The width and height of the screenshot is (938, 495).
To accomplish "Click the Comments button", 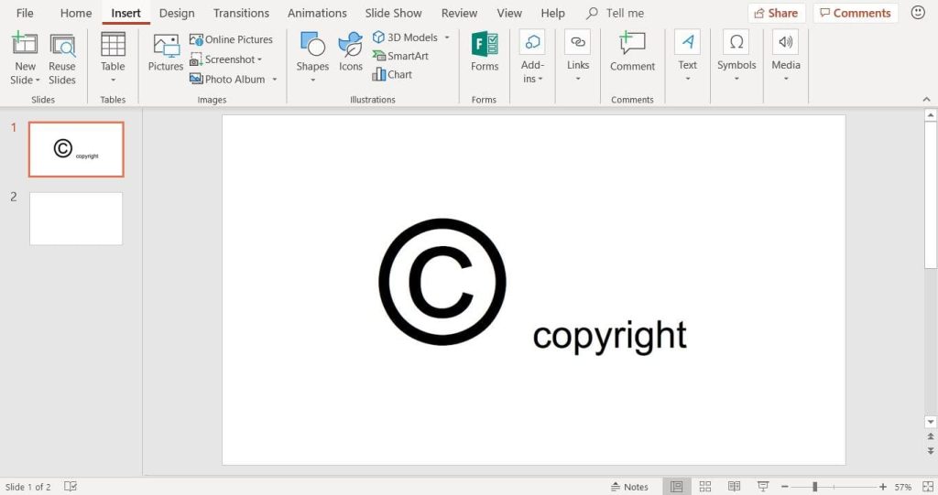I will click(x=856, y=13).
